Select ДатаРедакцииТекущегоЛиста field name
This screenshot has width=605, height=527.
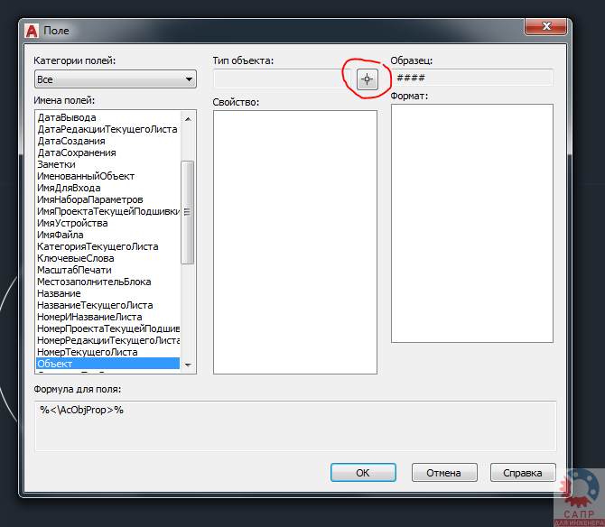click(107, 129)
